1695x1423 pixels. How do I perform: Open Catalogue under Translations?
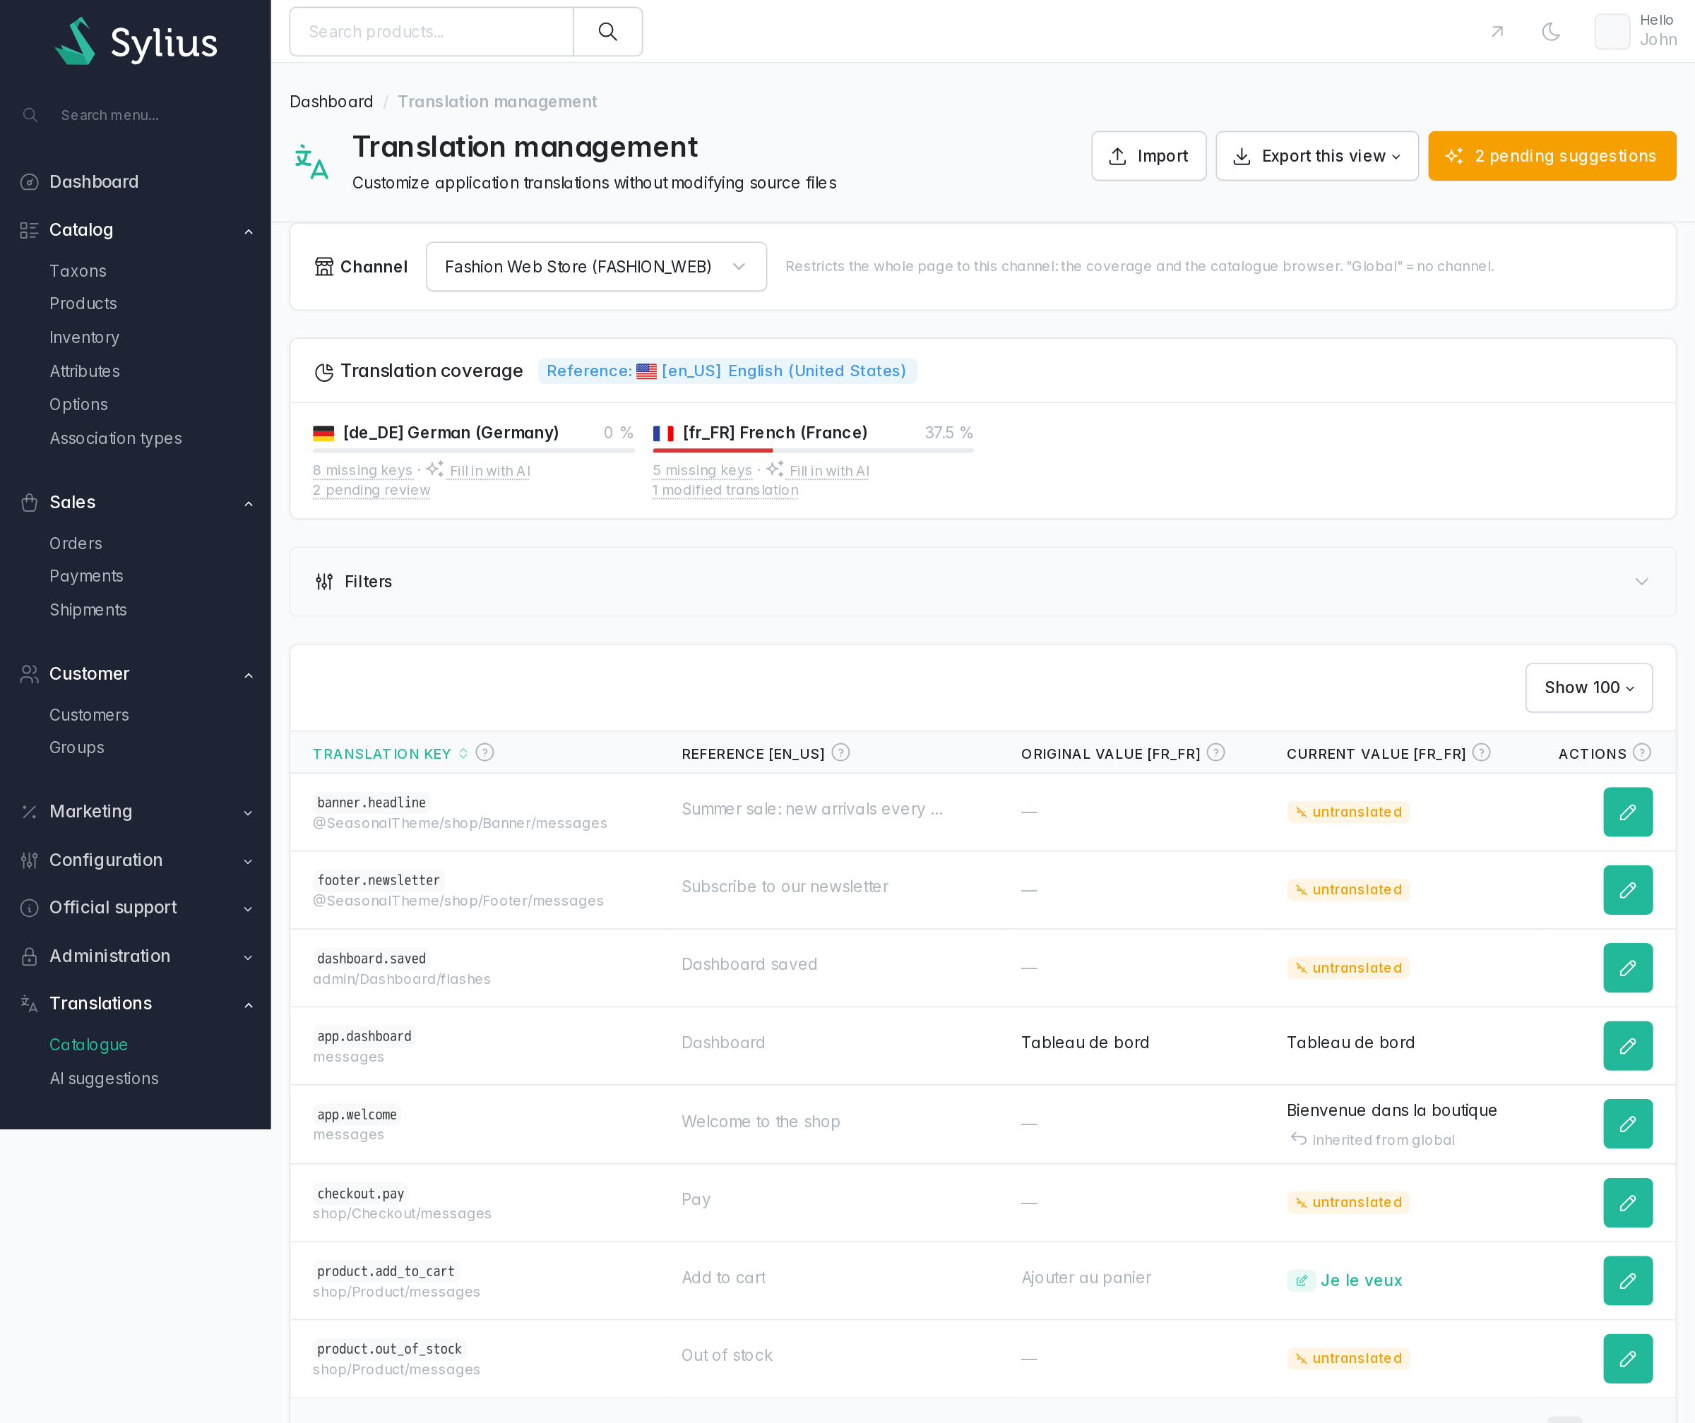click(x=89, y=1045)
